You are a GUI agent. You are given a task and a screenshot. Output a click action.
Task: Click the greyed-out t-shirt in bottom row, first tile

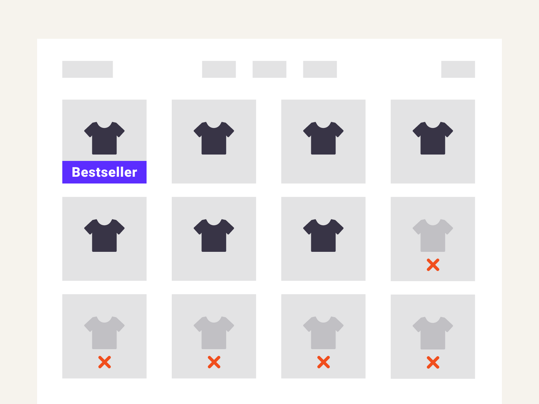tap(104, 333)
